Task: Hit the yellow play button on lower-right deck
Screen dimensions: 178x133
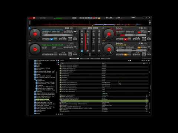Action: (x=125, y=55)
